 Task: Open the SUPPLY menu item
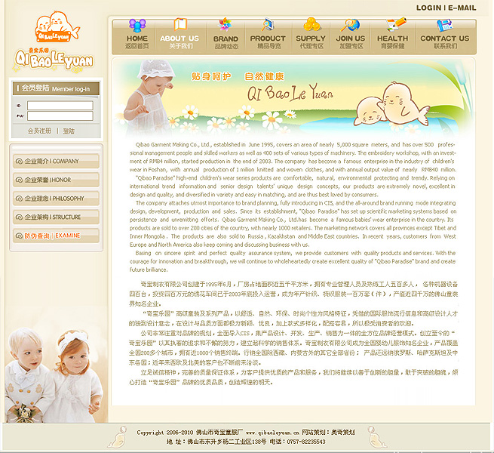[311, 42]
